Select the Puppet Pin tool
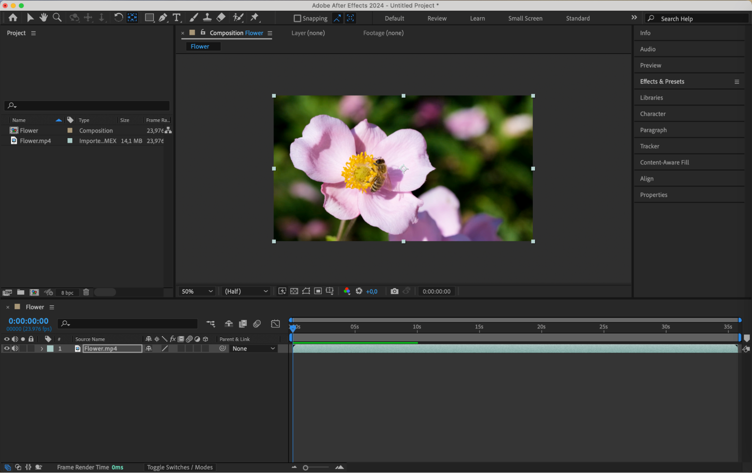The height and width of the screenshot is (473, 752). (x=255, y=17)
